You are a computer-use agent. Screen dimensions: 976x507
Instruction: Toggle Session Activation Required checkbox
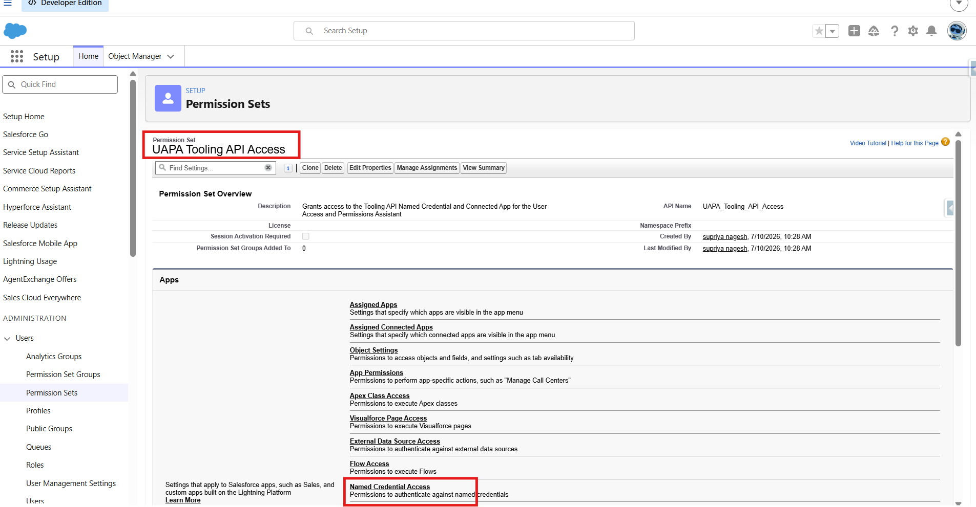(306, 236)
